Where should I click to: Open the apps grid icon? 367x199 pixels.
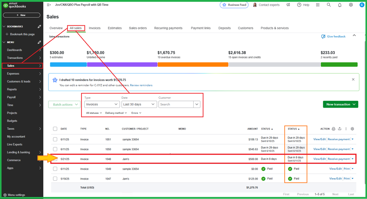pos(318,5)
